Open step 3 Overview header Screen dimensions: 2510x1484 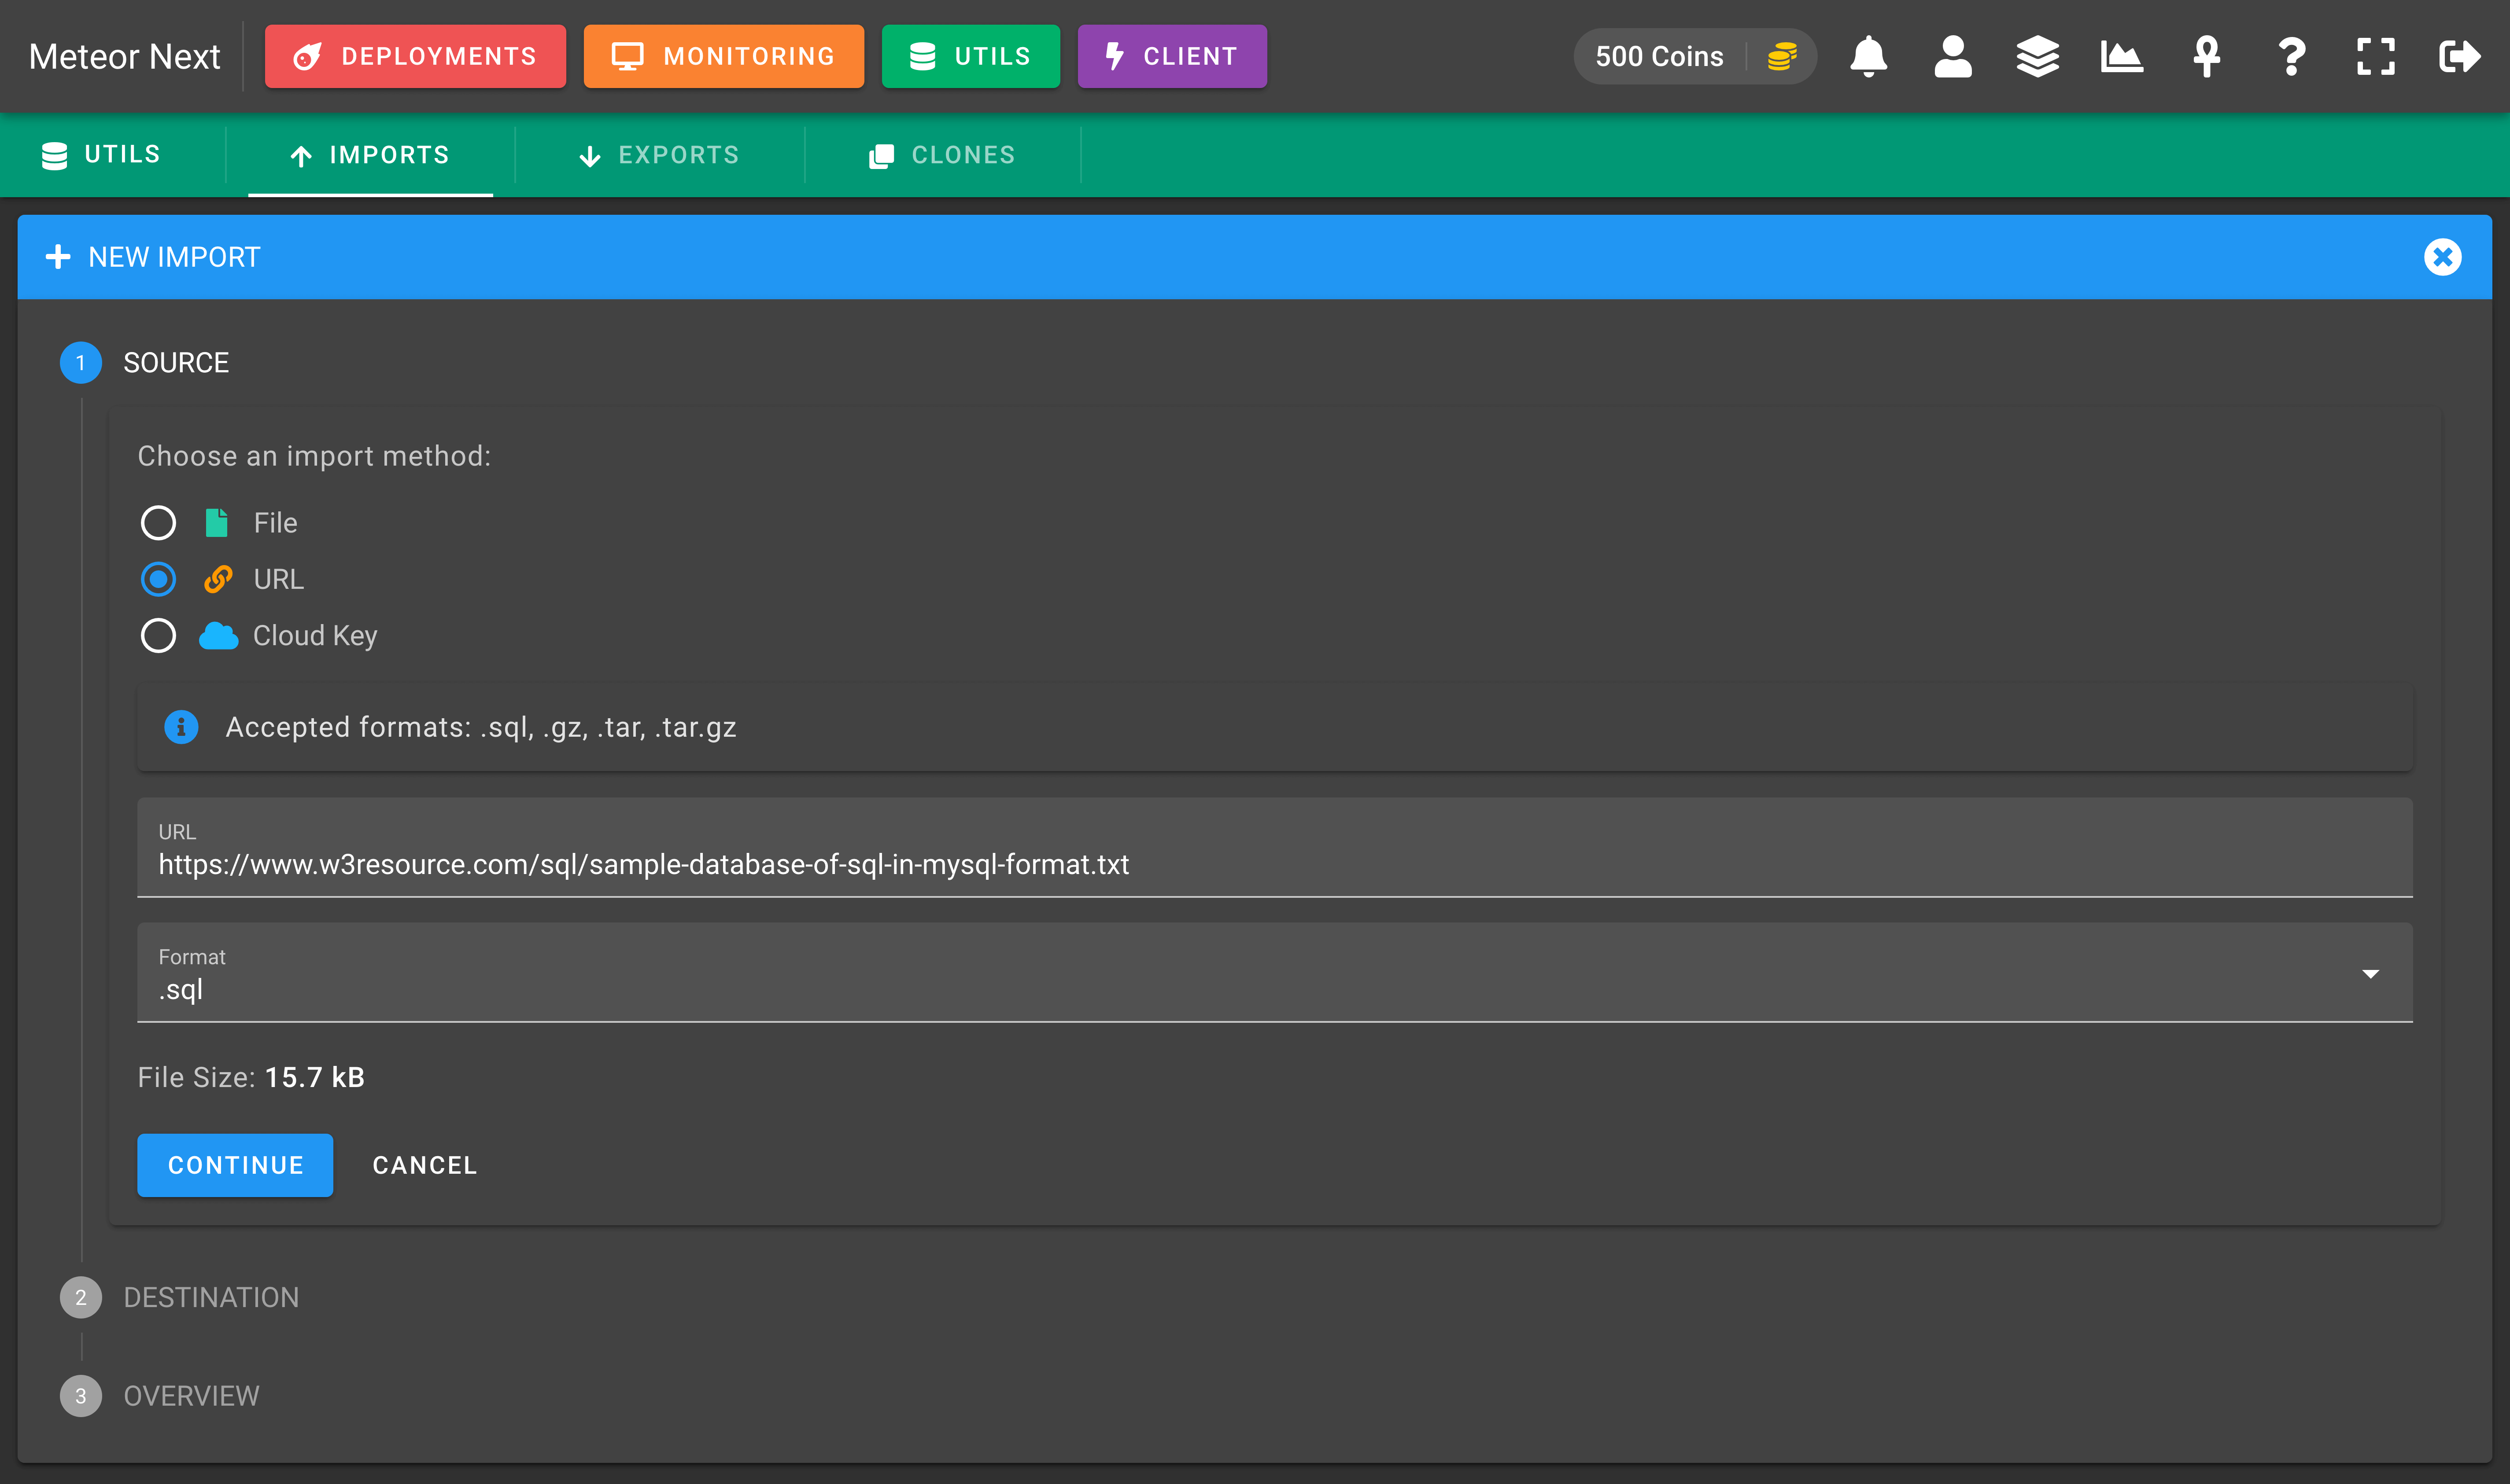(x=160, y=1396)
